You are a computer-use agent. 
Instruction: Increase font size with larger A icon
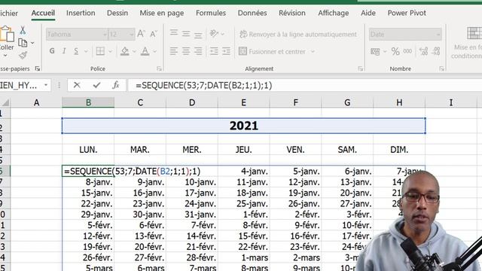[141, 34]
